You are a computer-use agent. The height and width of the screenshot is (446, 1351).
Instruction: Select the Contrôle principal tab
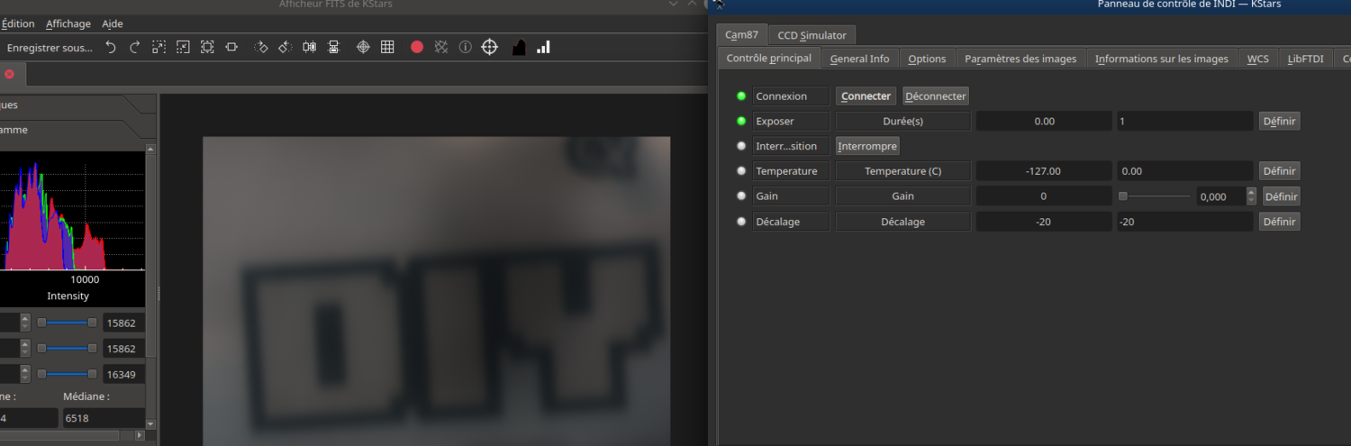769,59
